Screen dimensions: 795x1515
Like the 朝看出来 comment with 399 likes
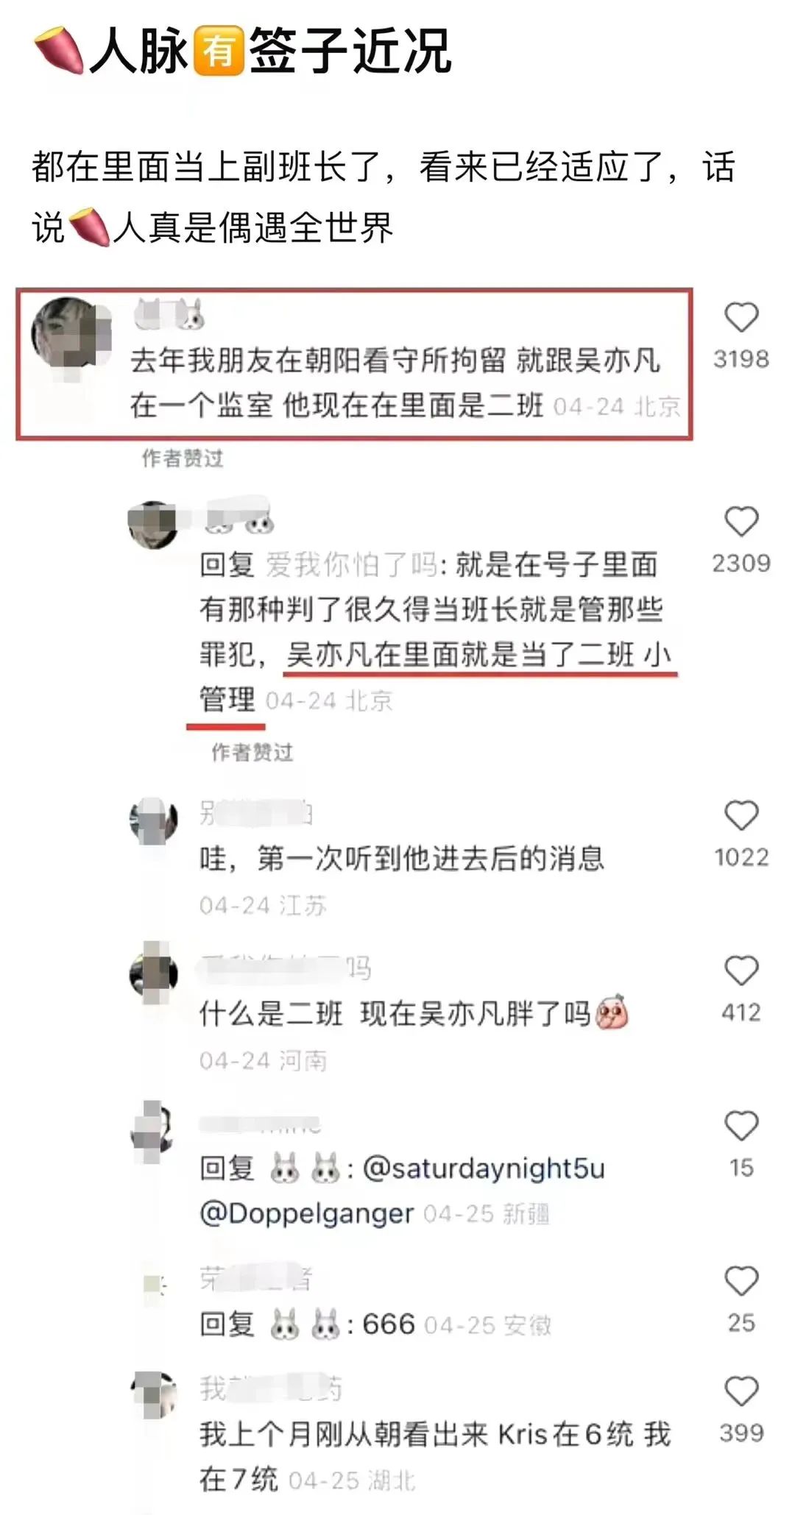click(x=741, y=1392)
